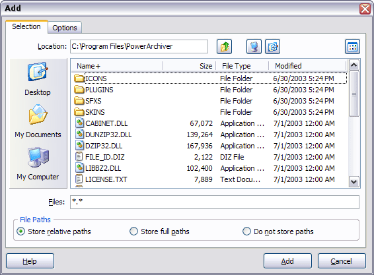Select the ICONS folder name
The height and width of the screenshot is (275, 374).
coord(96,78)
